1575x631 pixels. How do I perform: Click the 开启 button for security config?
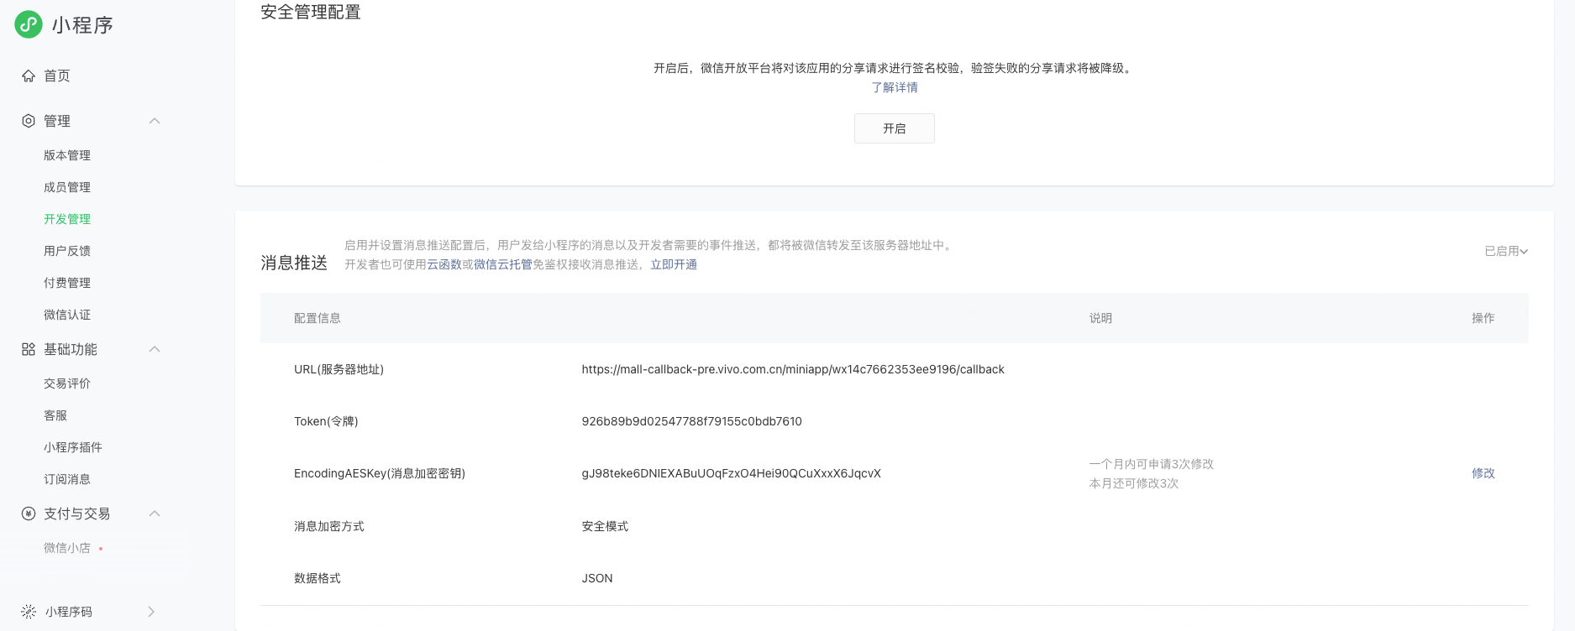pyautogui.click(x=895, y=128)
